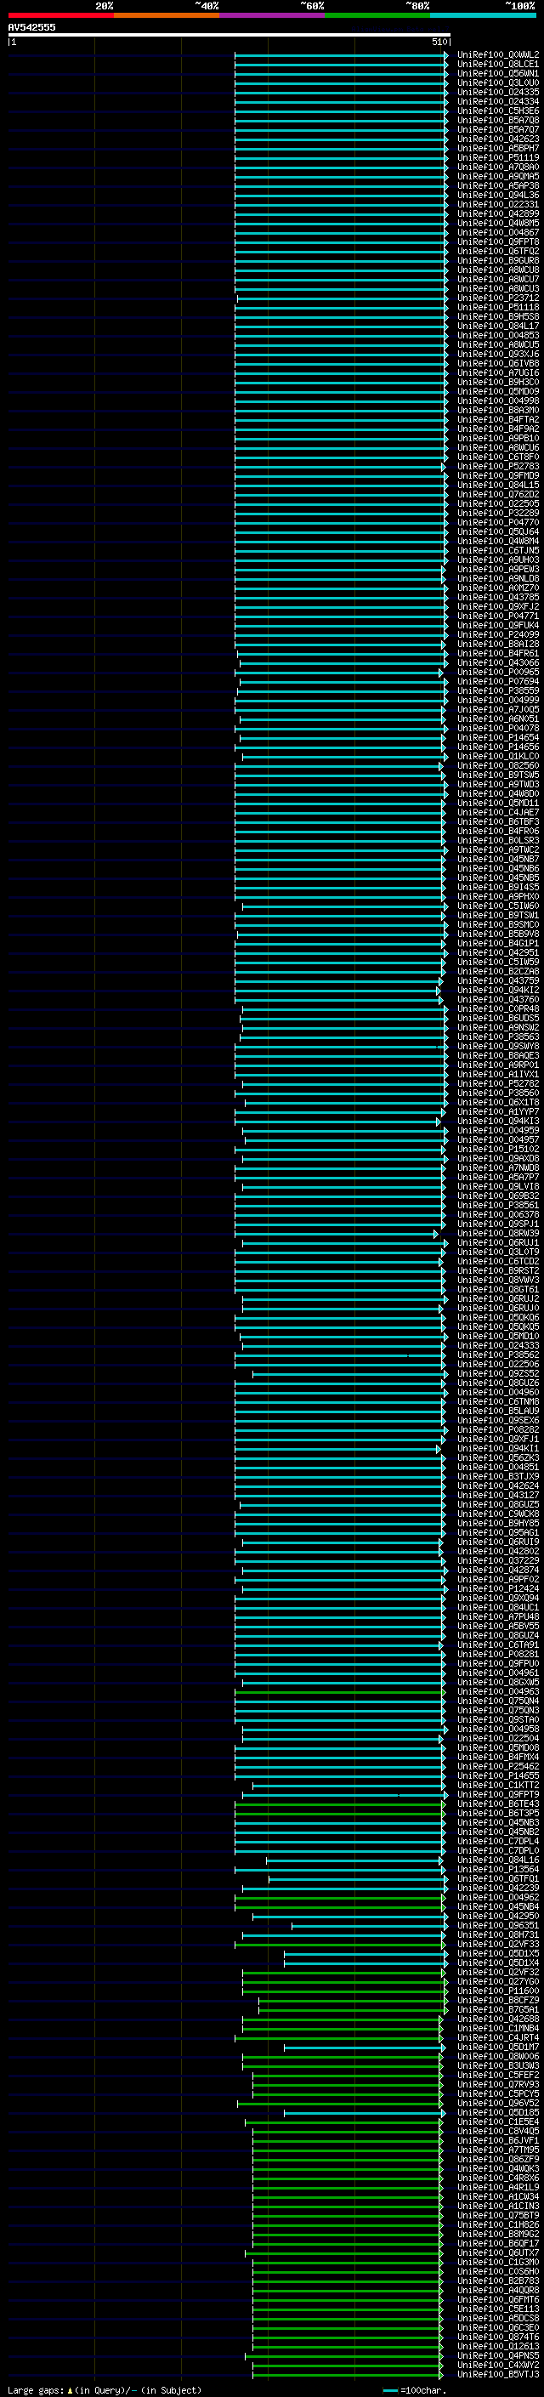Screen dimensions: 544x2397
Task: Select the UniRef100_Q8GT61 label
Action: pyautogui.click(x=497, y=1290)
